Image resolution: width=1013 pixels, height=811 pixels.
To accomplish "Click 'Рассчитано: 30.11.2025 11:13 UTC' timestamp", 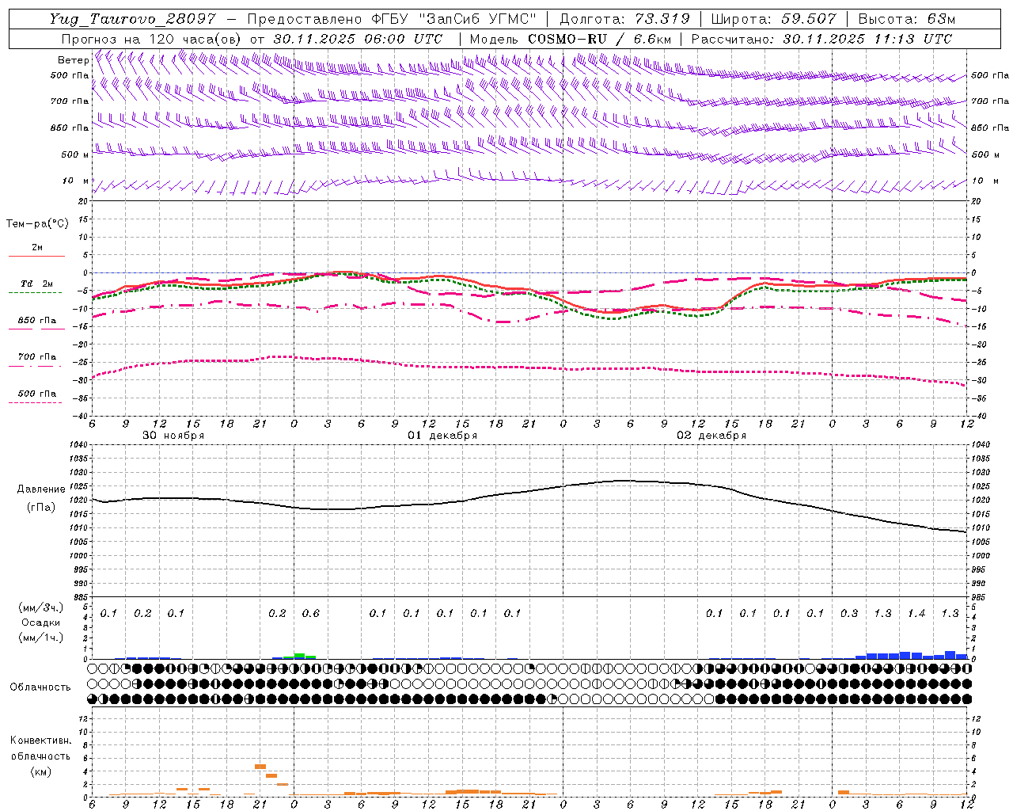I will (x=821, y=39).
